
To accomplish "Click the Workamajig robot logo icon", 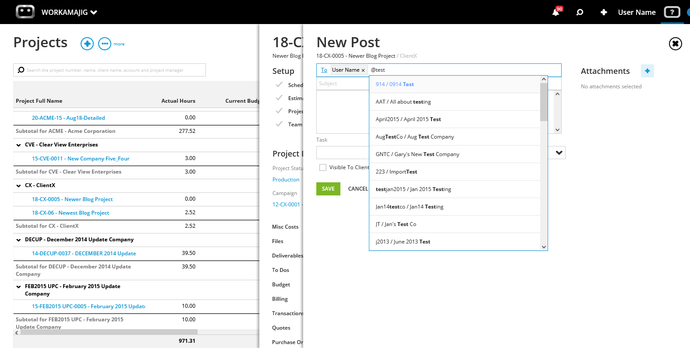I will [x=25, y=12].
